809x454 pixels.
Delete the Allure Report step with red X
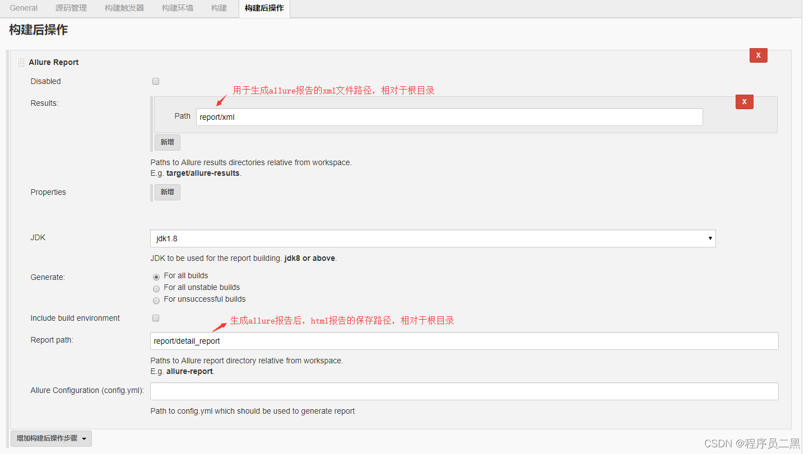point(759,55)
